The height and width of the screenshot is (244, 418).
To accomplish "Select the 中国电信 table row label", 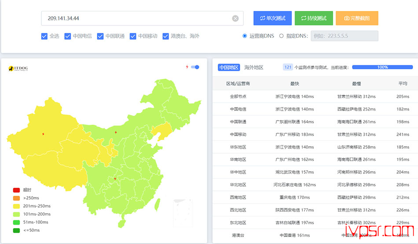I will 238,109.
